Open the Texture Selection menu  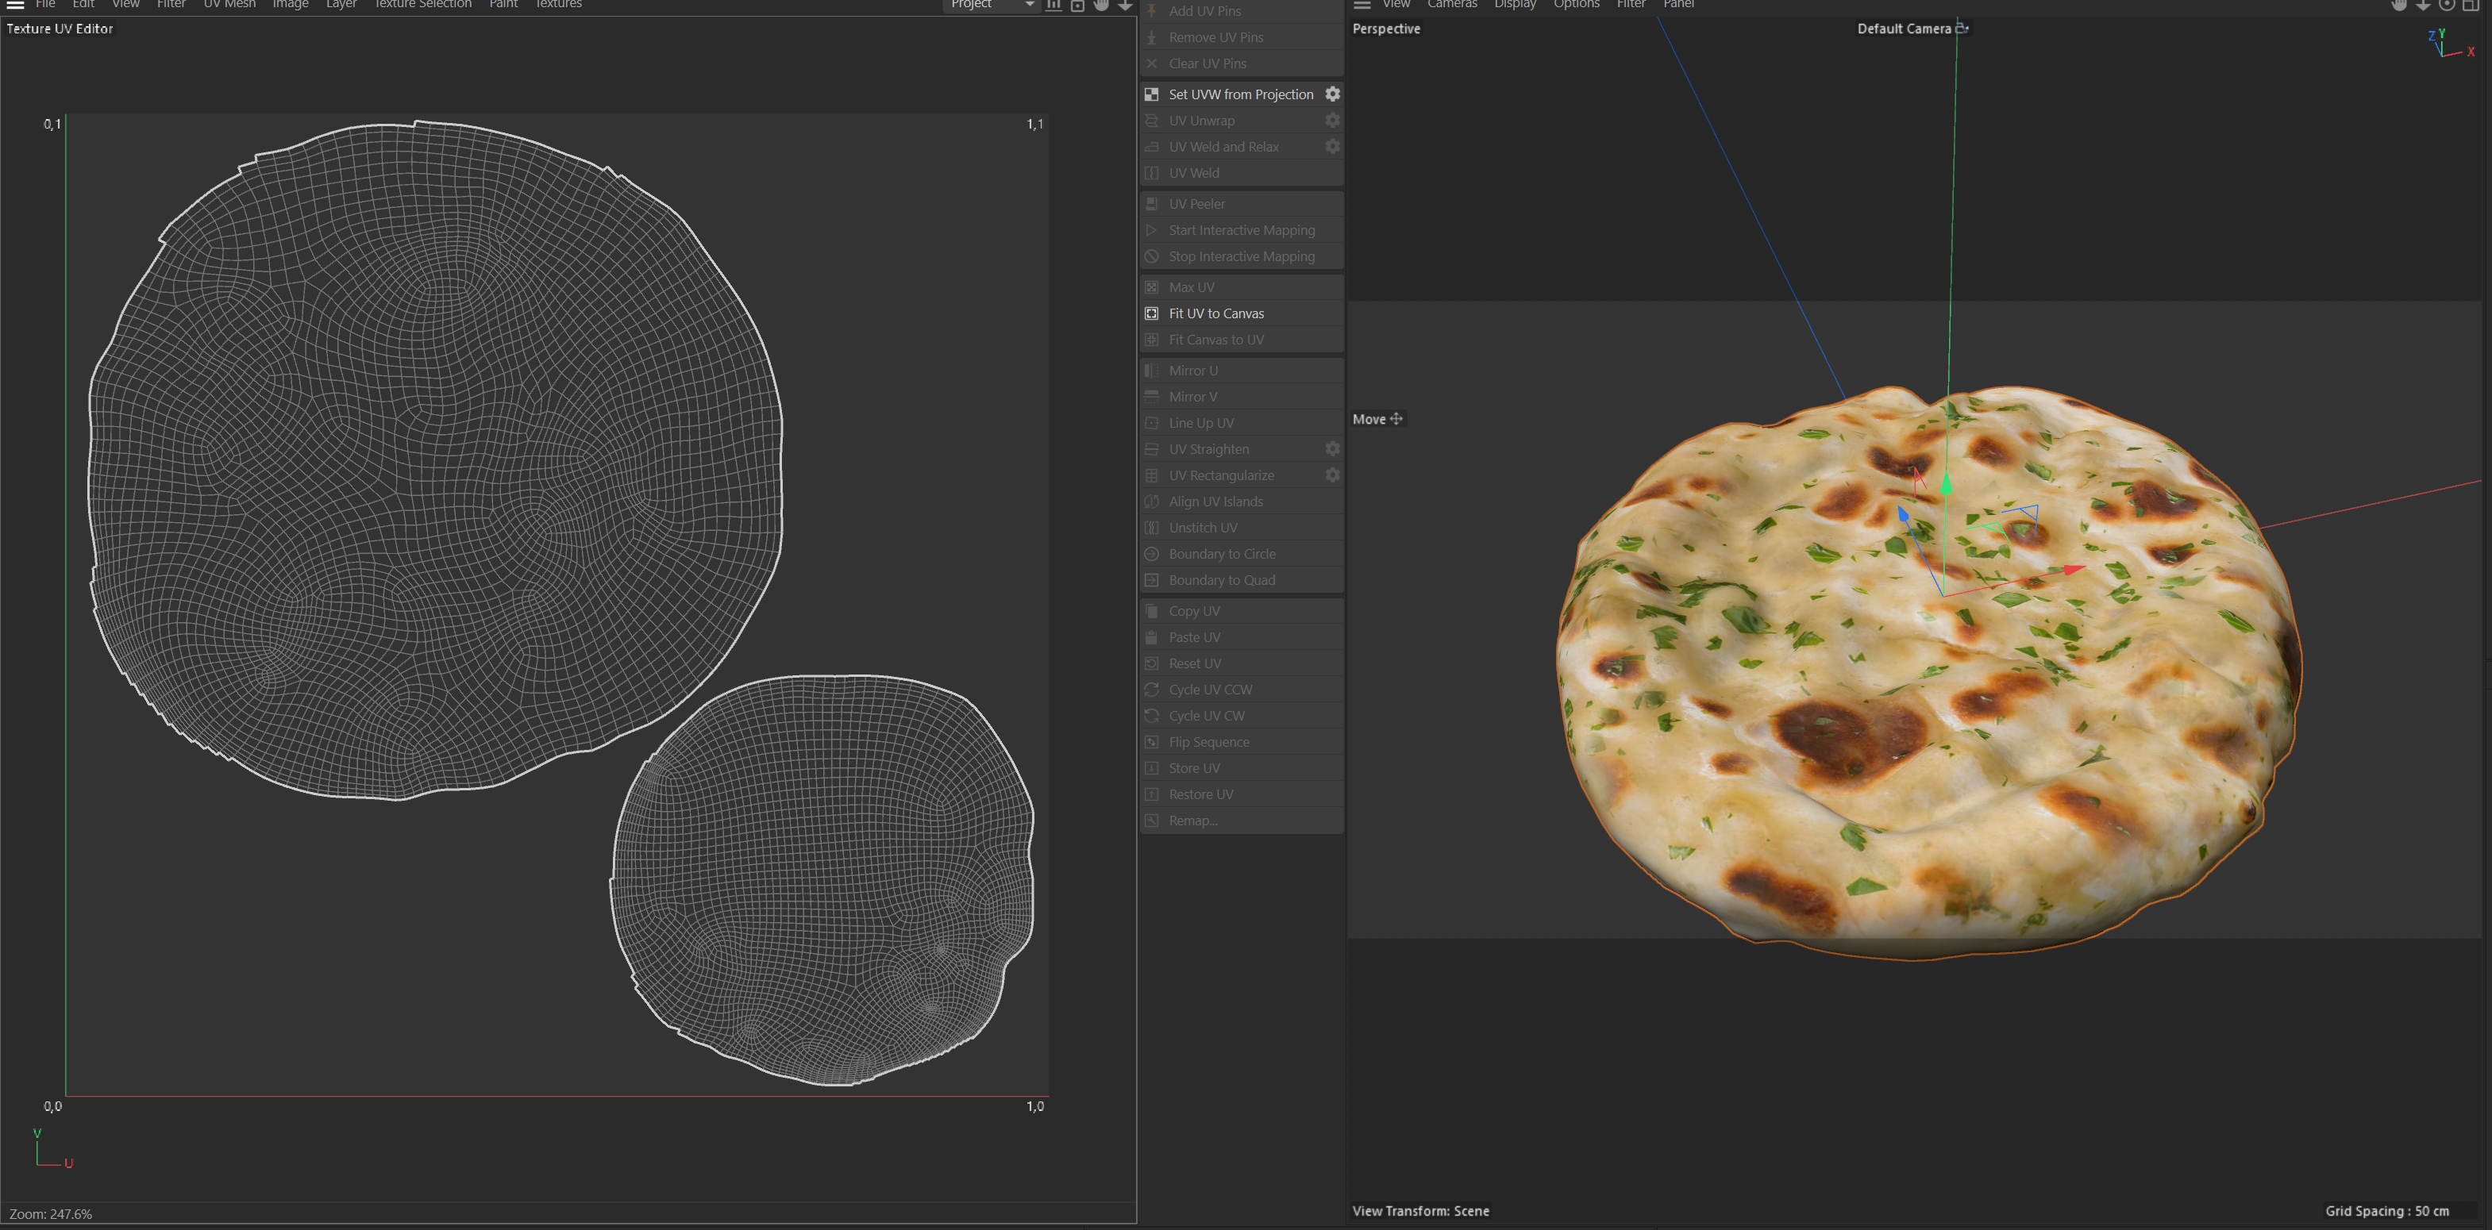[x=423, y=5]
